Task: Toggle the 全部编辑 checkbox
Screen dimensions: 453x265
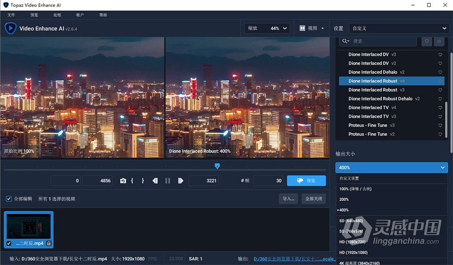Action: (x=8, y=199)
